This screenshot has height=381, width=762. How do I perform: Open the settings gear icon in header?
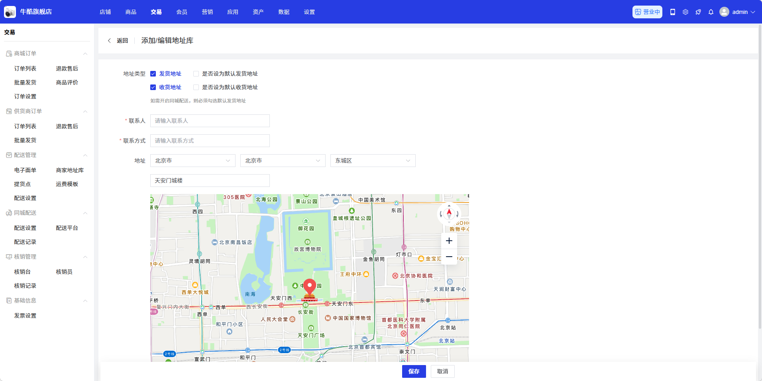(x=685, y=12)
